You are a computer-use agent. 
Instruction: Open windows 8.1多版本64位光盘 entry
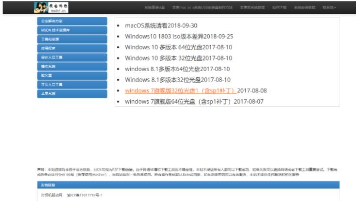click(x=163, y=69)
